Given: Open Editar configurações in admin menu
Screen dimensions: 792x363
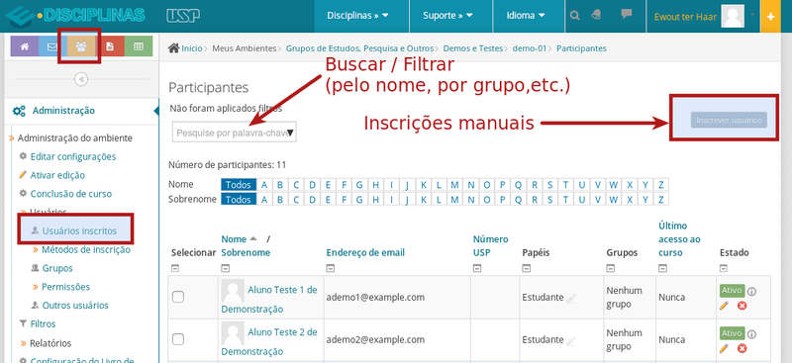Looking at the screenshot, I should click(72, 156).
